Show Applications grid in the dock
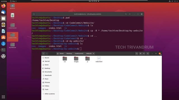The width and height of the screenshot is (179, 100). click(x=3, y=97)
